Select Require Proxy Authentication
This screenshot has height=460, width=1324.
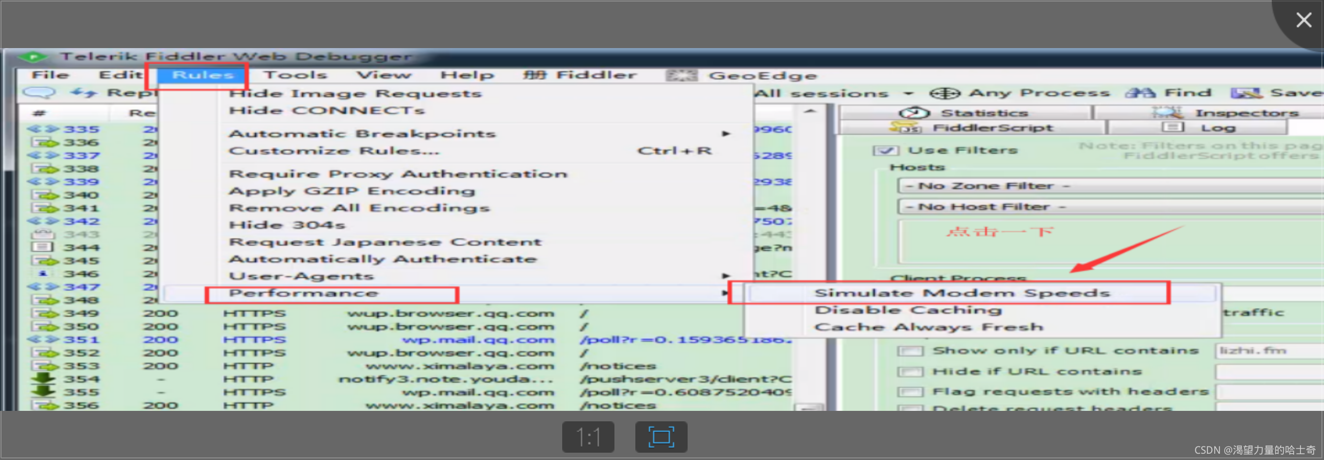(398, 174)
